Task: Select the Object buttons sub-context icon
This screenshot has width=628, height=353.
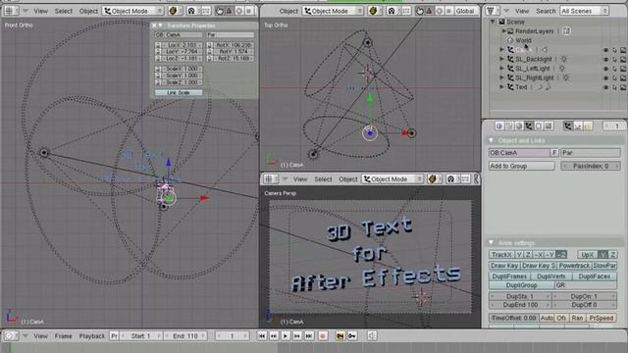Action: click(x=568, y=126)
